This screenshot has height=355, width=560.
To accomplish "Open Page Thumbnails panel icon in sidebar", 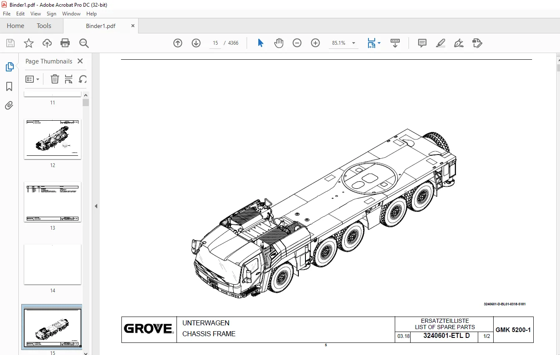I will click(x=9, y=67).
